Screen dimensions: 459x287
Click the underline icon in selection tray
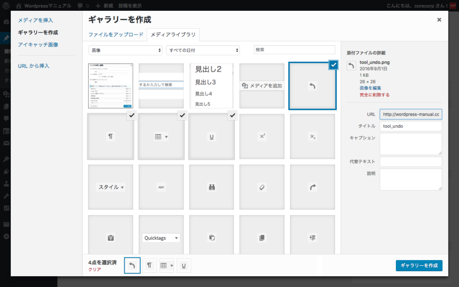pyautogui.click(x=184, y=265)
